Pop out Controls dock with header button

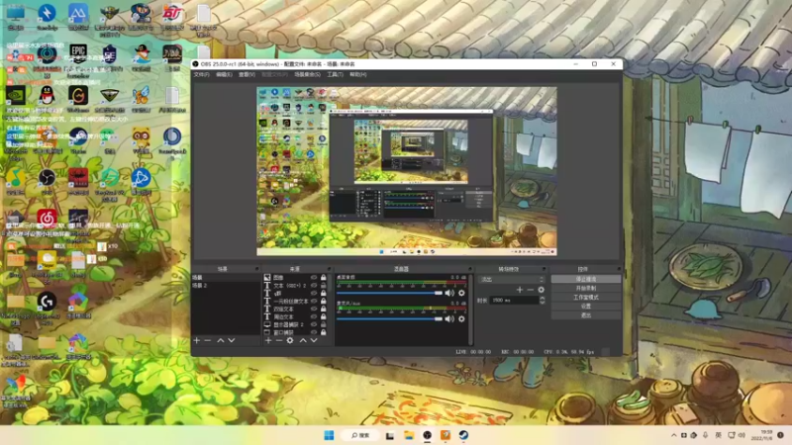pos(618,269)
